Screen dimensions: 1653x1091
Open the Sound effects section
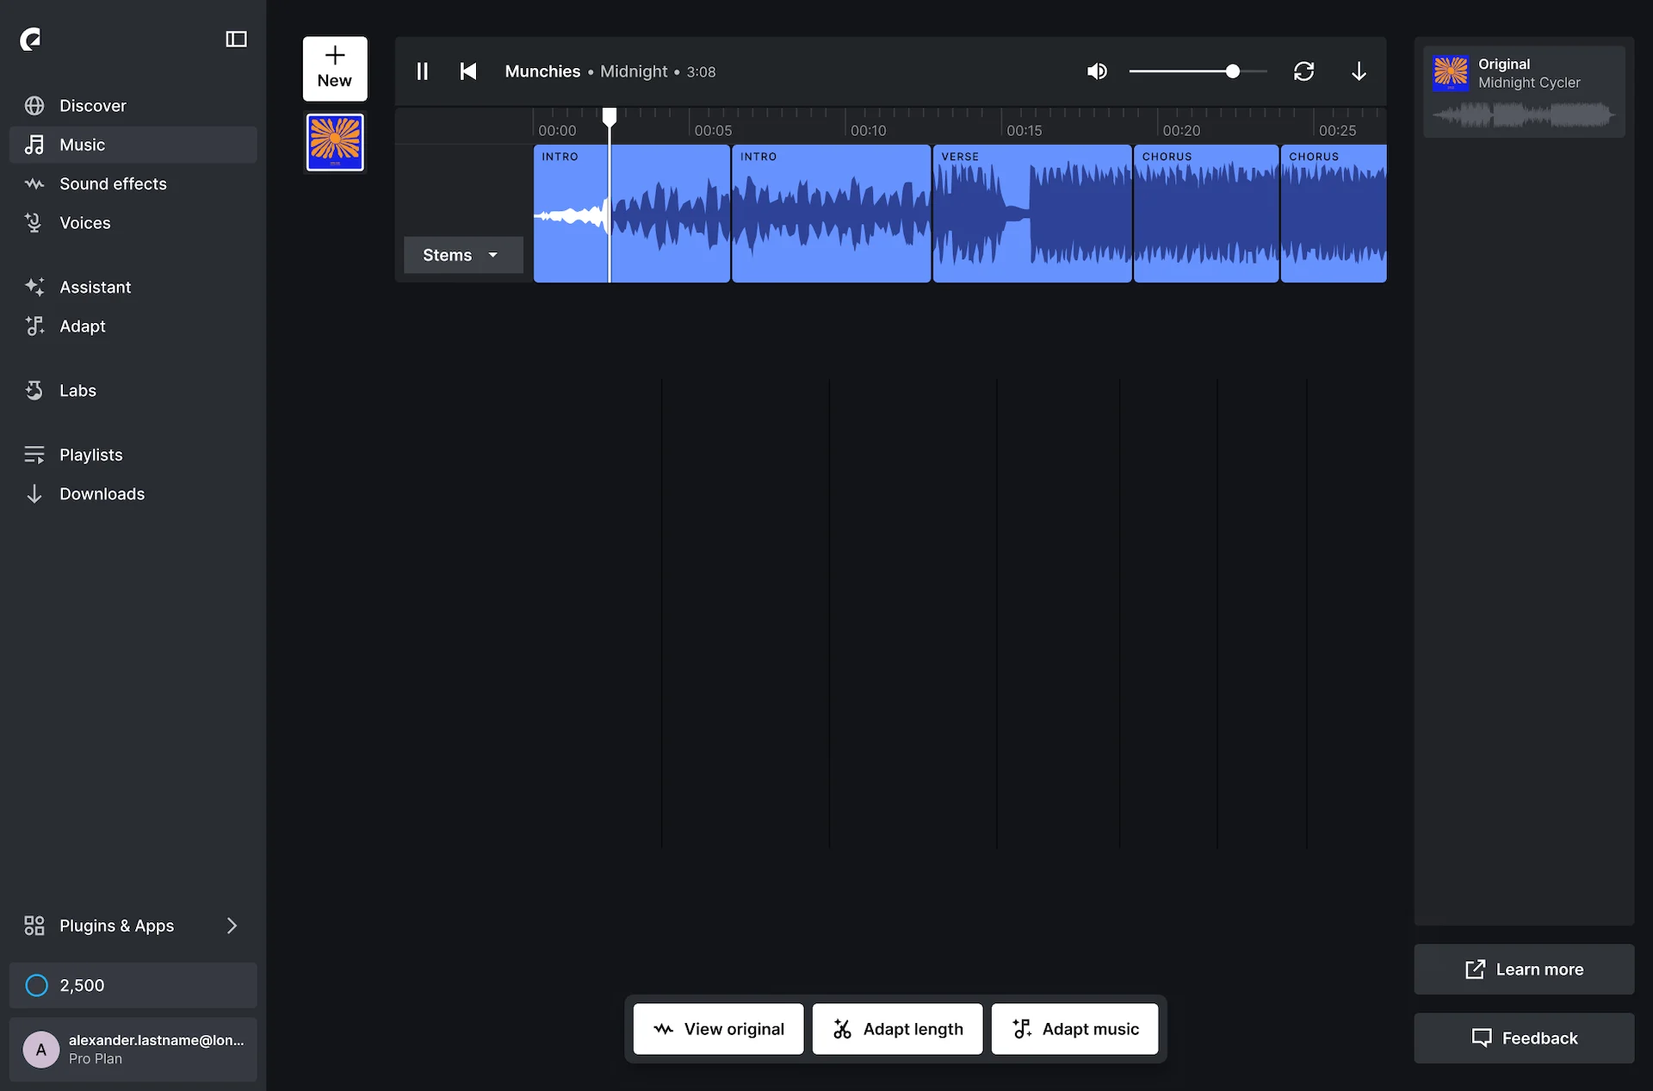coord(112,183)
